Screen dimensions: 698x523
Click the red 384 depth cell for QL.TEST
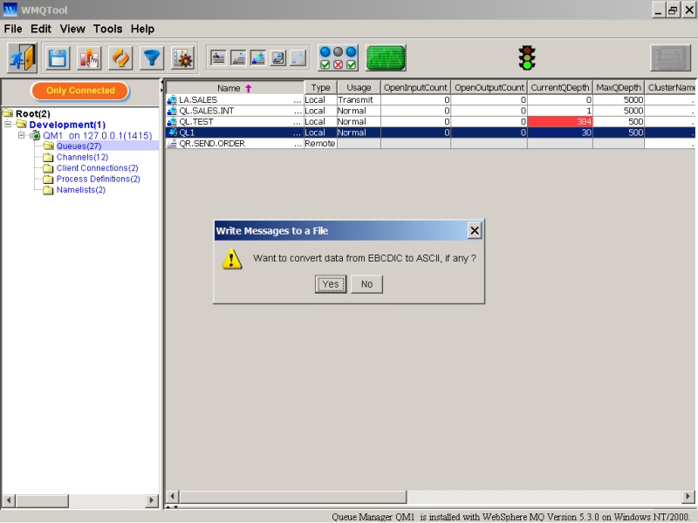(x=560, y=122)
